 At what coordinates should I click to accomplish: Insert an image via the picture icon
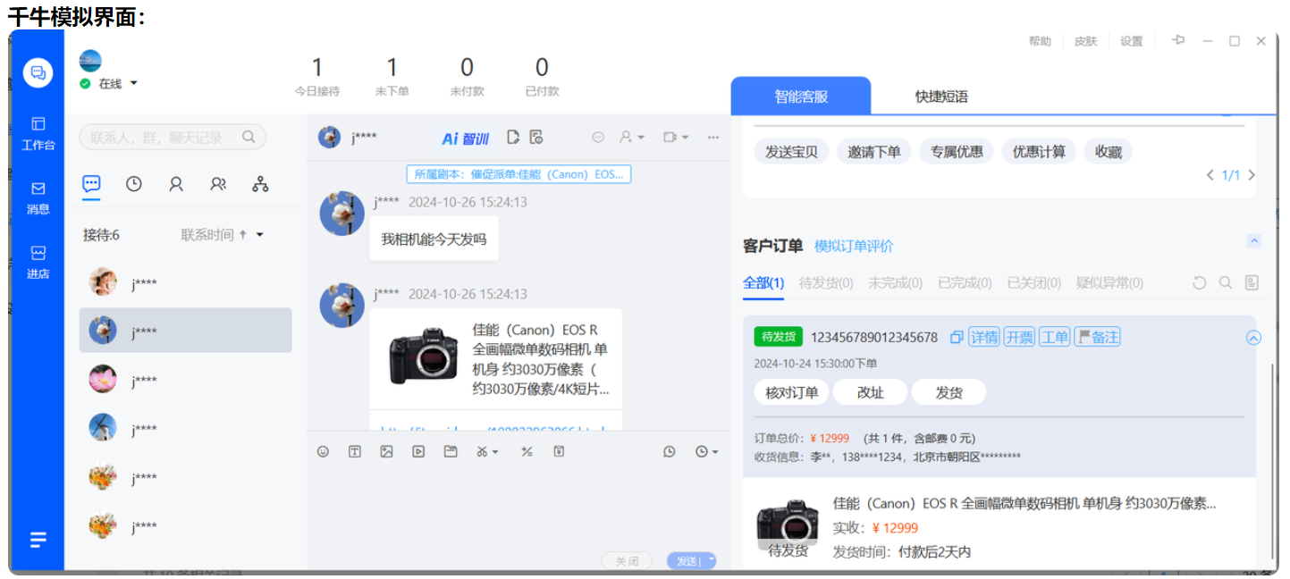click(386, 451)
